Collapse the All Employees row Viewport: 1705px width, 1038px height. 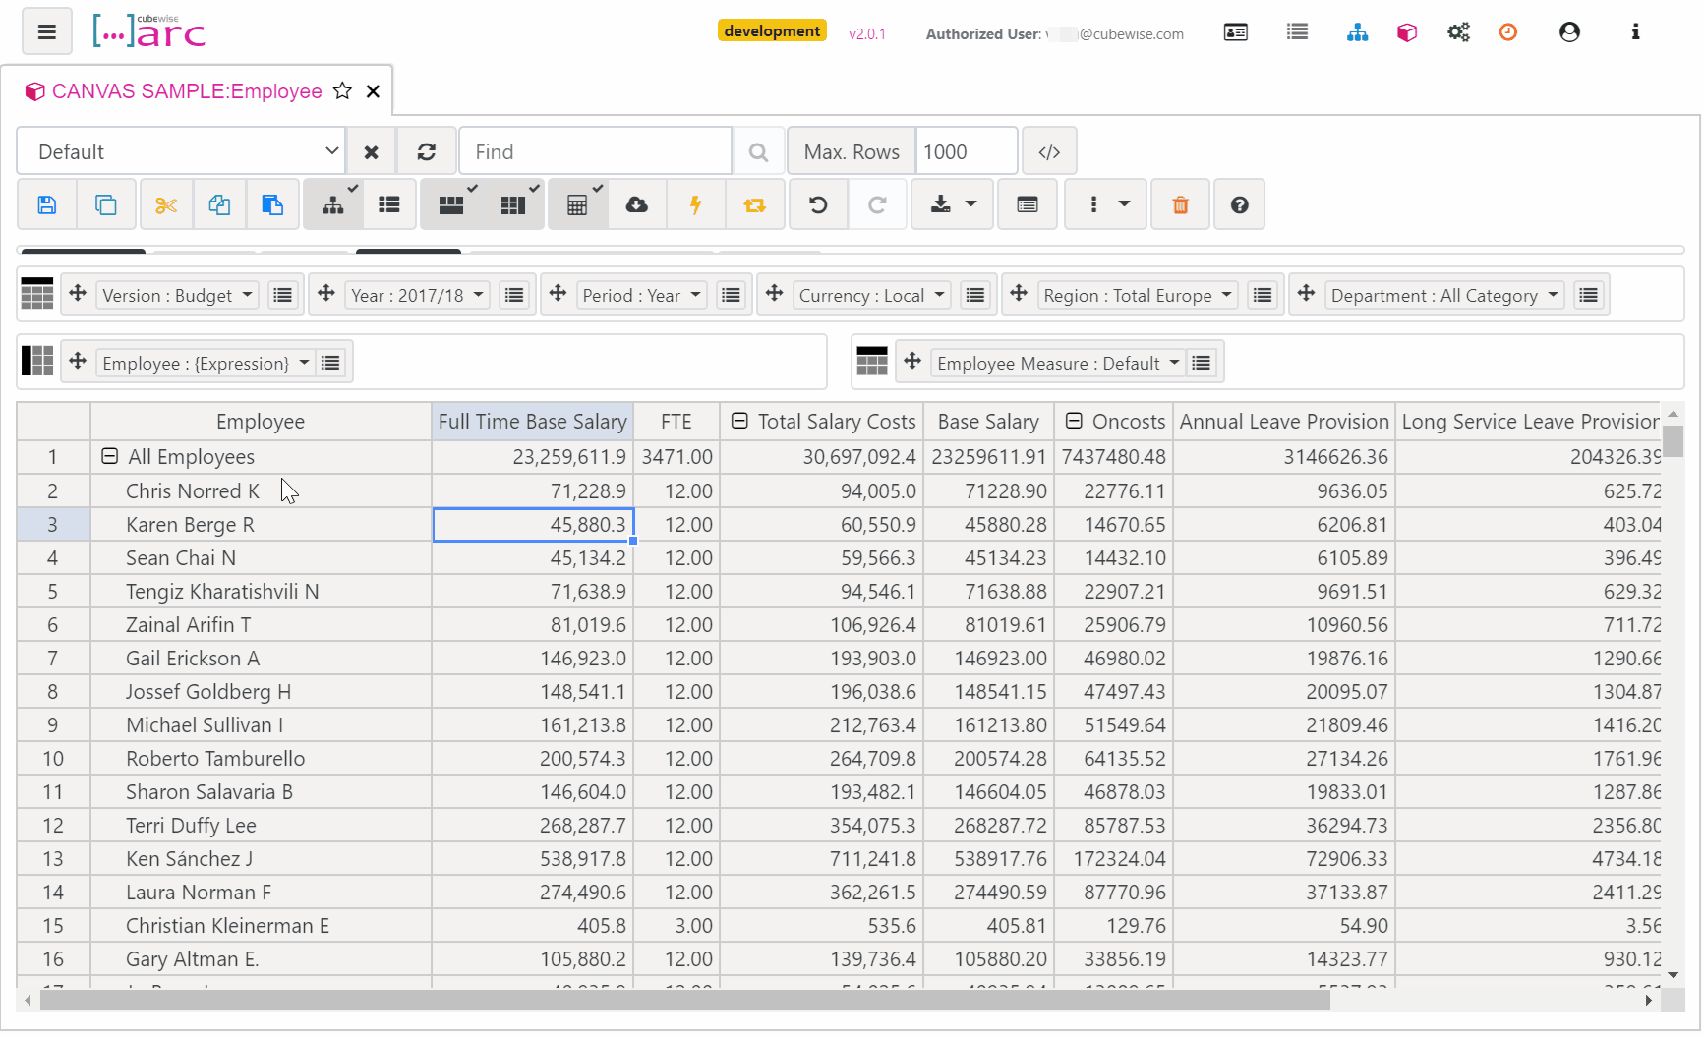(x=110, y=457)
